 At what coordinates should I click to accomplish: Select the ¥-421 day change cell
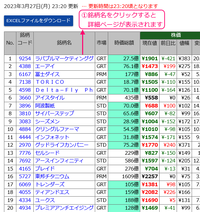tap(168, 59)
